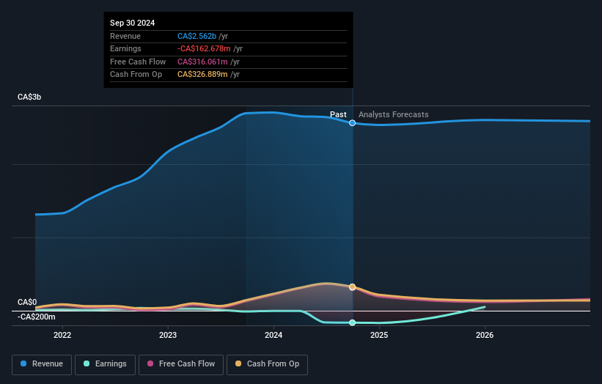Click the 2026 x-axis label
Image resolution: width=602 pixels, height=384 pixels.
(x=485, y=335)
